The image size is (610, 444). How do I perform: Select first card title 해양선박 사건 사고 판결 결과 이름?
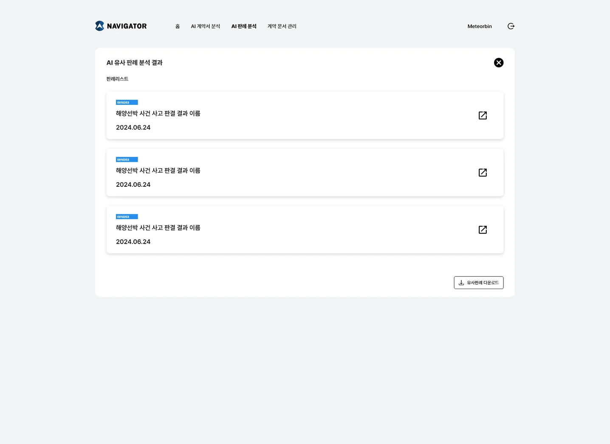click(158, 113)
